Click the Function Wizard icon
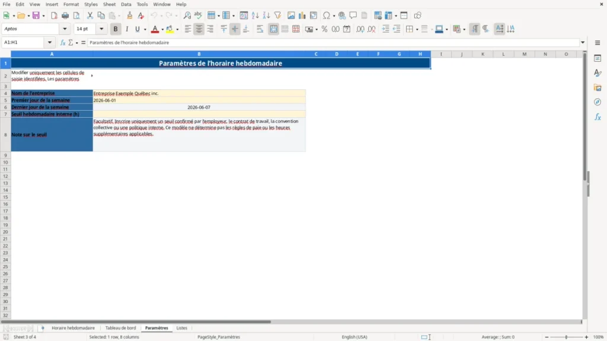 (63, 43)
